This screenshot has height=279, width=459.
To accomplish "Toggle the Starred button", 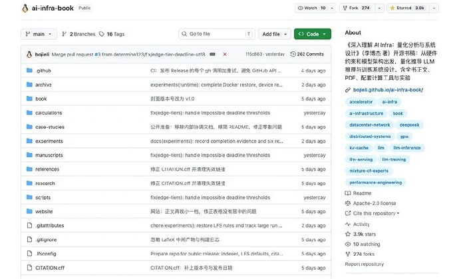I will coord(407,8).
